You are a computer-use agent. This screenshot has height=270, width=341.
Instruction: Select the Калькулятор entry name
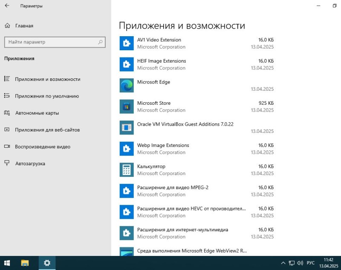point(151,167)
